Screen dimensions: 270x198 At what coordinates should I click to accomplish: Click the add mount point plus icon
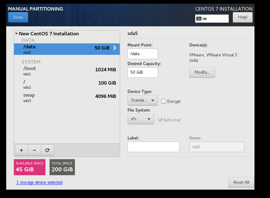[21, 150]
